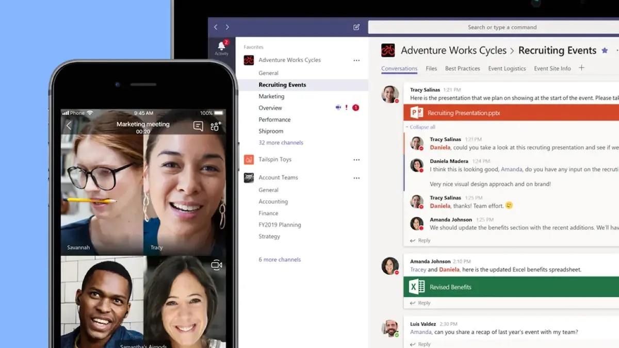The height and width of the screenshot is (348, 619).
Task: Click the Tracey mention in Amanda's post
Action: (x=418, y=270)
